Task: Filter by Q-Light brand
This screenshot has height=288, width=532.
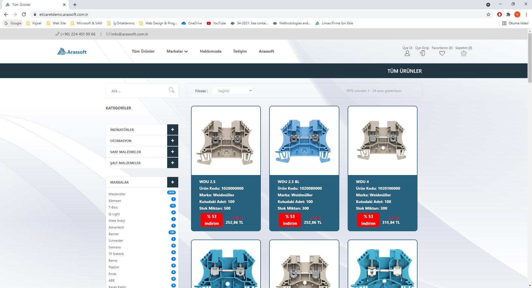Action: coord(114,214)
